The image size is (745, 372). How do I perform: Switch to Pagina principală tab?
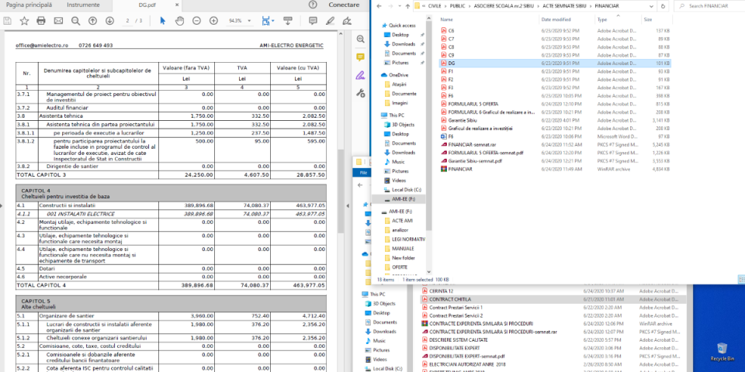(29, 5)
